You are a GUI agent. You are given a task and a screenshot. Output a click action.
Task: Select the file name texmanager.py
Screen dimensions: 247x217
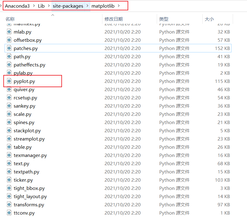30,155
